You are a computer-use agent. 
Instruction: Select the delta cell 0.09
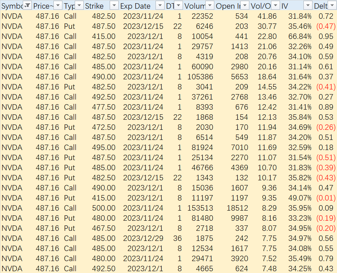[x=326, y=208]
